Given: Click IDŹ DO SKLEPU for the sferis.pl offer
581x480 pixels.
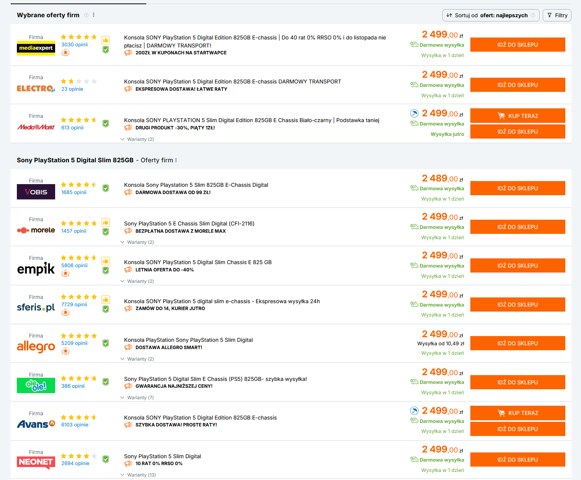Looking at the screenshot, I should point(518,305).
